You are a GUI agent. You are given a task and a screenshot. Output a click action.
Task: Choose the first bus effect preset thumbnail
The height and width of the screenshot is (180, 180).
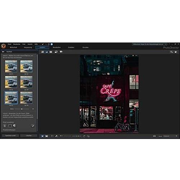click(11, 66)
